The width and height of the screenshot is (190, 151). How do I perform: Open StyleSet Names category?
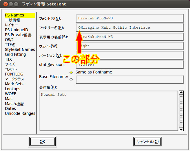pos(20,49)
